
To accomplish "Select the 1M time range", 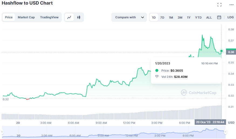I will click(171, 18).
